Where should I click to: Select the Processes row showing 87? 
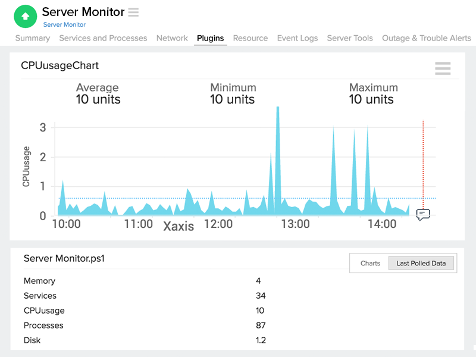[43, 325]
